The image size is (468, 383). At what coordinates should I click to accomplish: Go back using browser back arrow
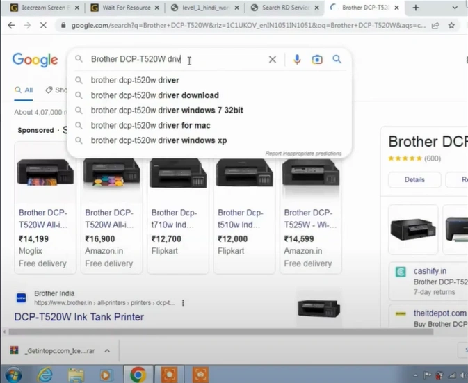[x=11, y=26]
